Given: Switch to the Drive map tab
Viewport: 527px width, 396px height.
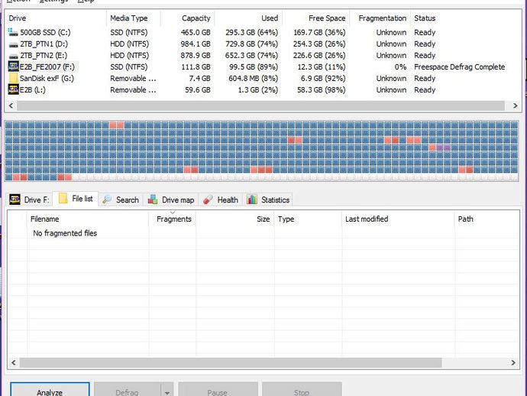Looking at the screenshot, I should tap(171, 200).
